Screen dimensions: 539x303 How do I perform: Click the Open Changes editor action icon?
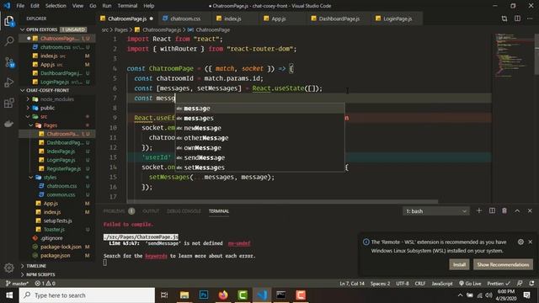[504, 19]
